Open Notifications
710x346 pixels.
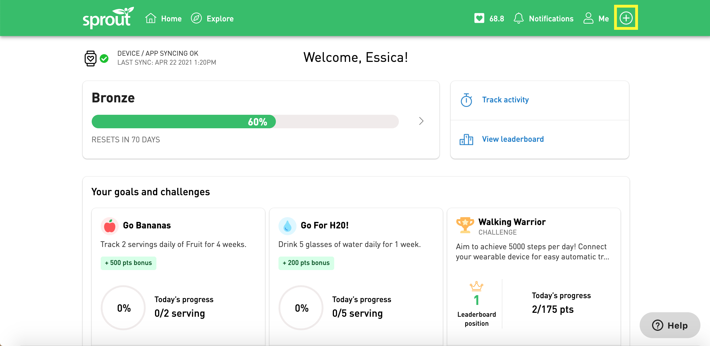point(551,19)
